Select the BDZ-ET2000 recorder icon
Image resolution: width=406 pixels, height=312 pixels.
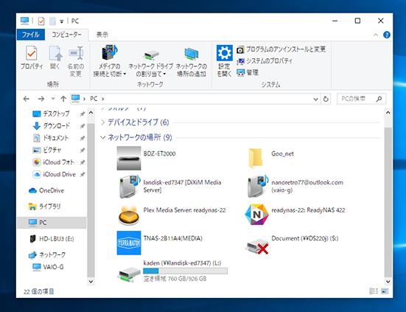point(129,159)
